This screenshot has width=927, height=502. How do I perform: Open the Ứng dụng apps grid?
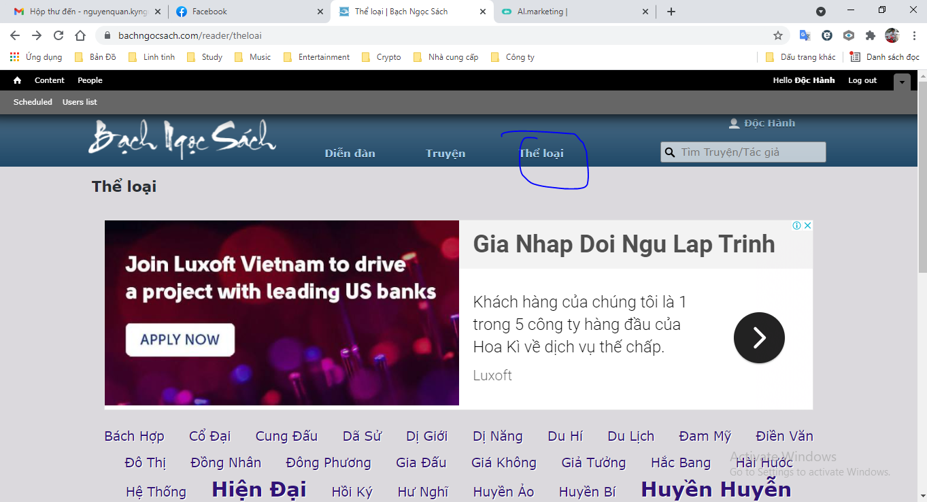pos(15,57)
